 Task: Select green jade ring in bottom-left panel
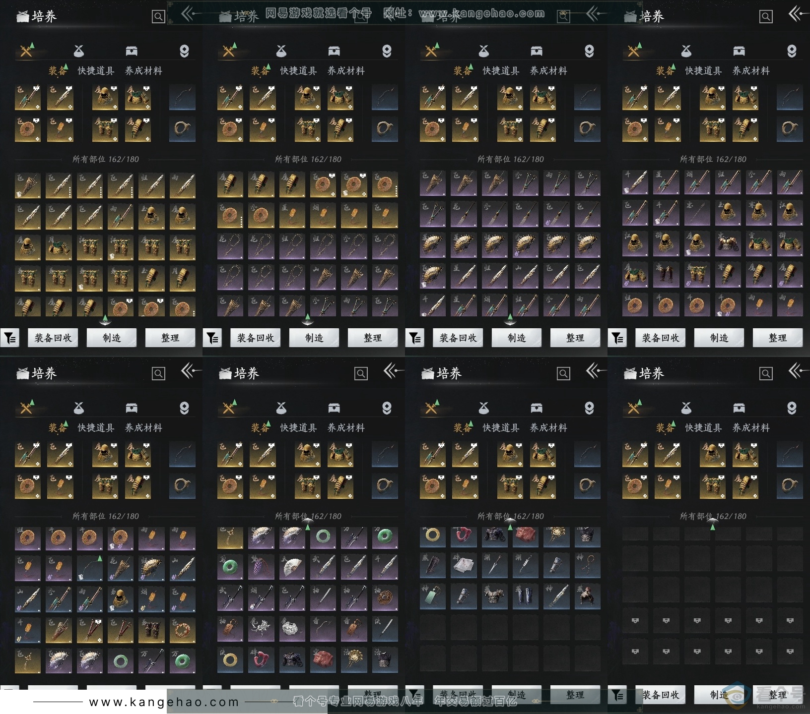click(x=121, y=660)
